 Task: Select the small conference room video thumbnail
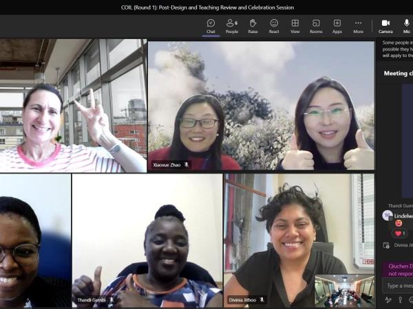(x=344, y=290)
